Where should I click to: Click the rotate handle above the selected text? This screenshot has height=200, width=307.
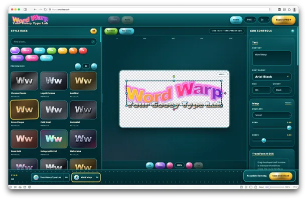[x=174, y=76]
